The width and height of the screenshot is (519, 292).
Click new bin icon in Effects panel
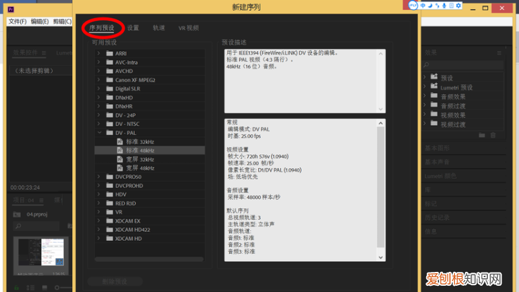pyautogui.click(x=482, y=135)
